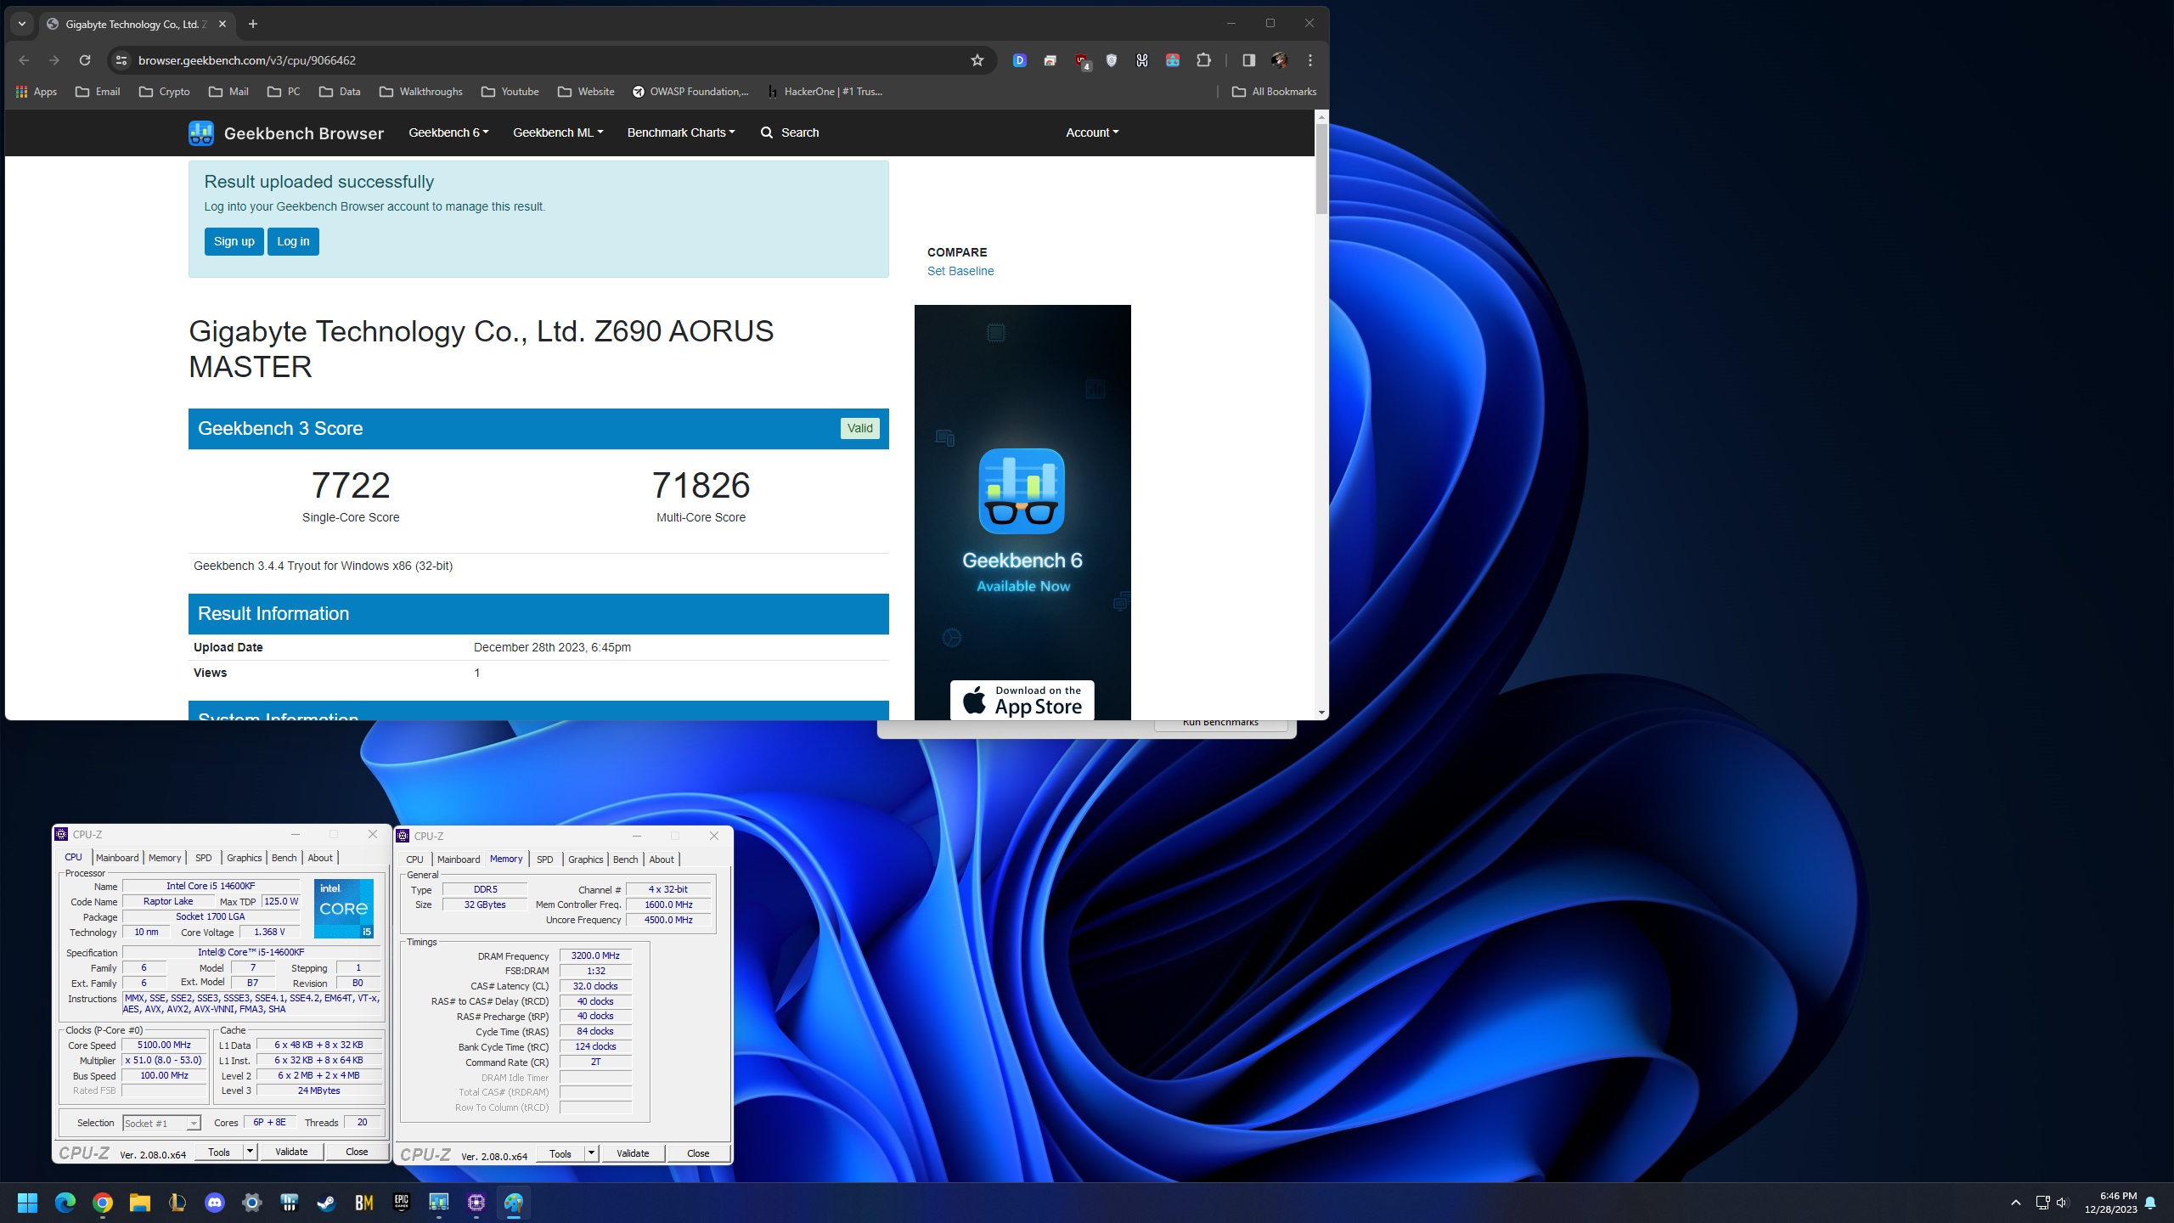Expand the Geekbench 6 dropdown menu
This screenshot has width=2174, height=1223.
click(x=448, y=132)
